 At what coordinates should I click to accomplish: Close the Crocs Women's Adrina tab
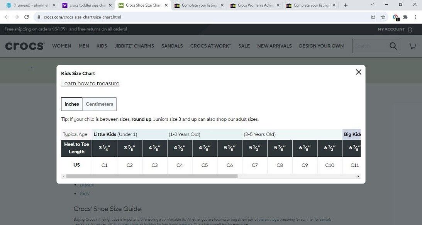(x=278, y=5)
